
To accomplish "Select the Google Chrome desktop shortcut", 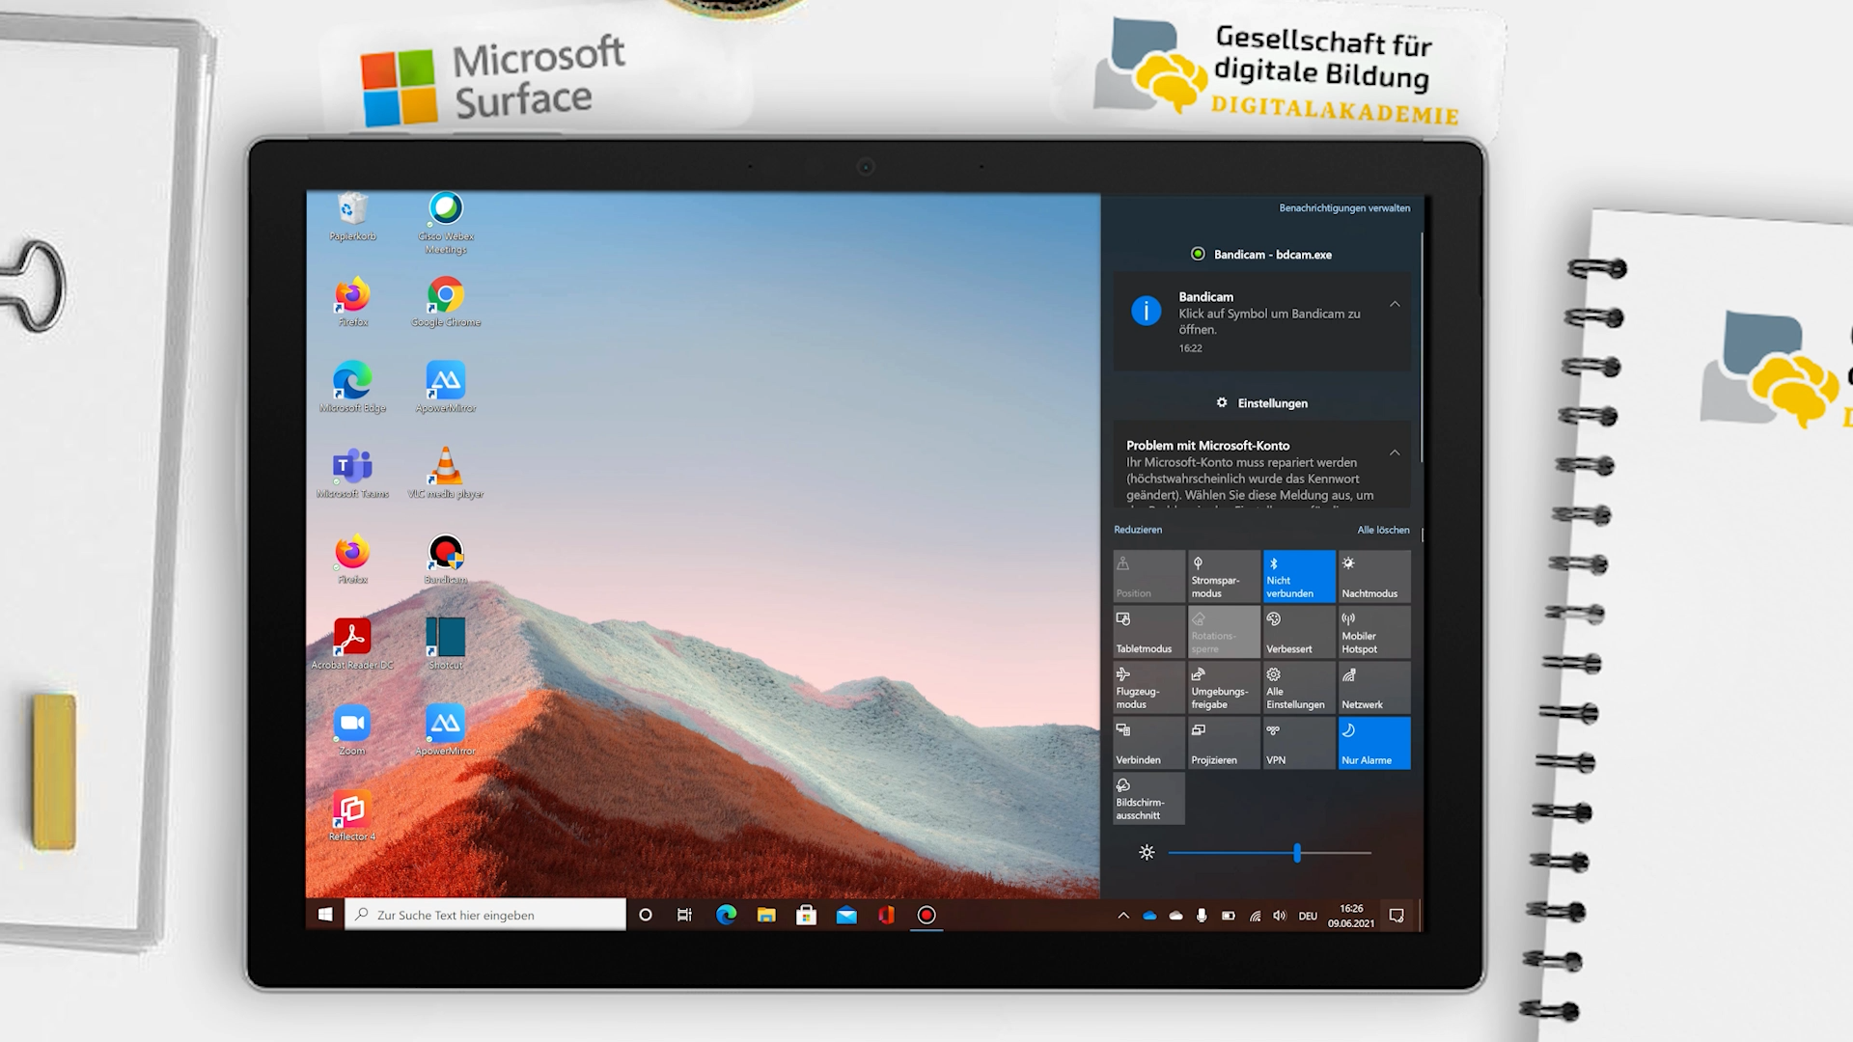I will [446, 303].
